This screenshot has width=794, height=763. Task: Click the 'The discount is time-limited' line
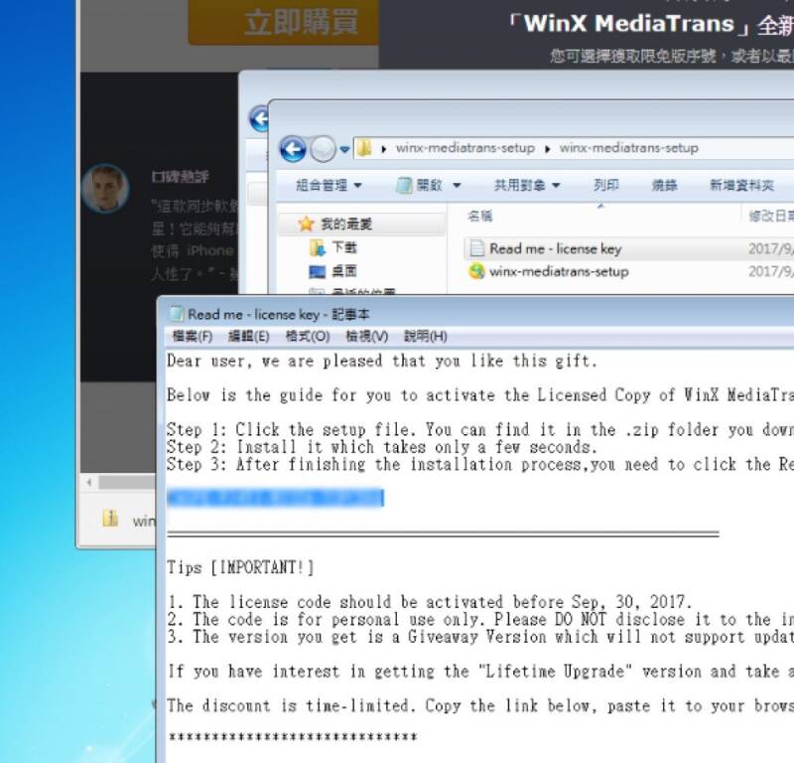[480, 705]
